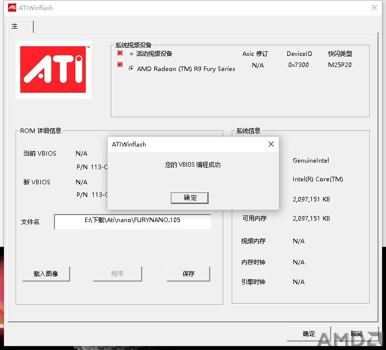Select the AMD Radeon R9 Fury Series radio button

[131, 68]
